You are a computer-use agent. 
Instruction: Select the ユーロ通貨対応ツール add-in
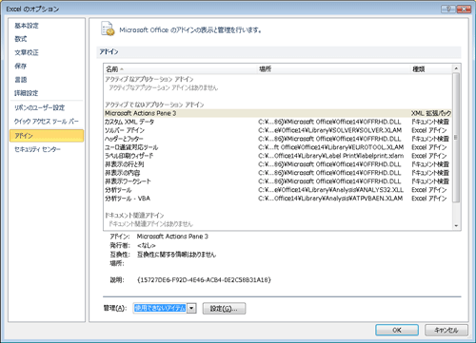[278, 147]
